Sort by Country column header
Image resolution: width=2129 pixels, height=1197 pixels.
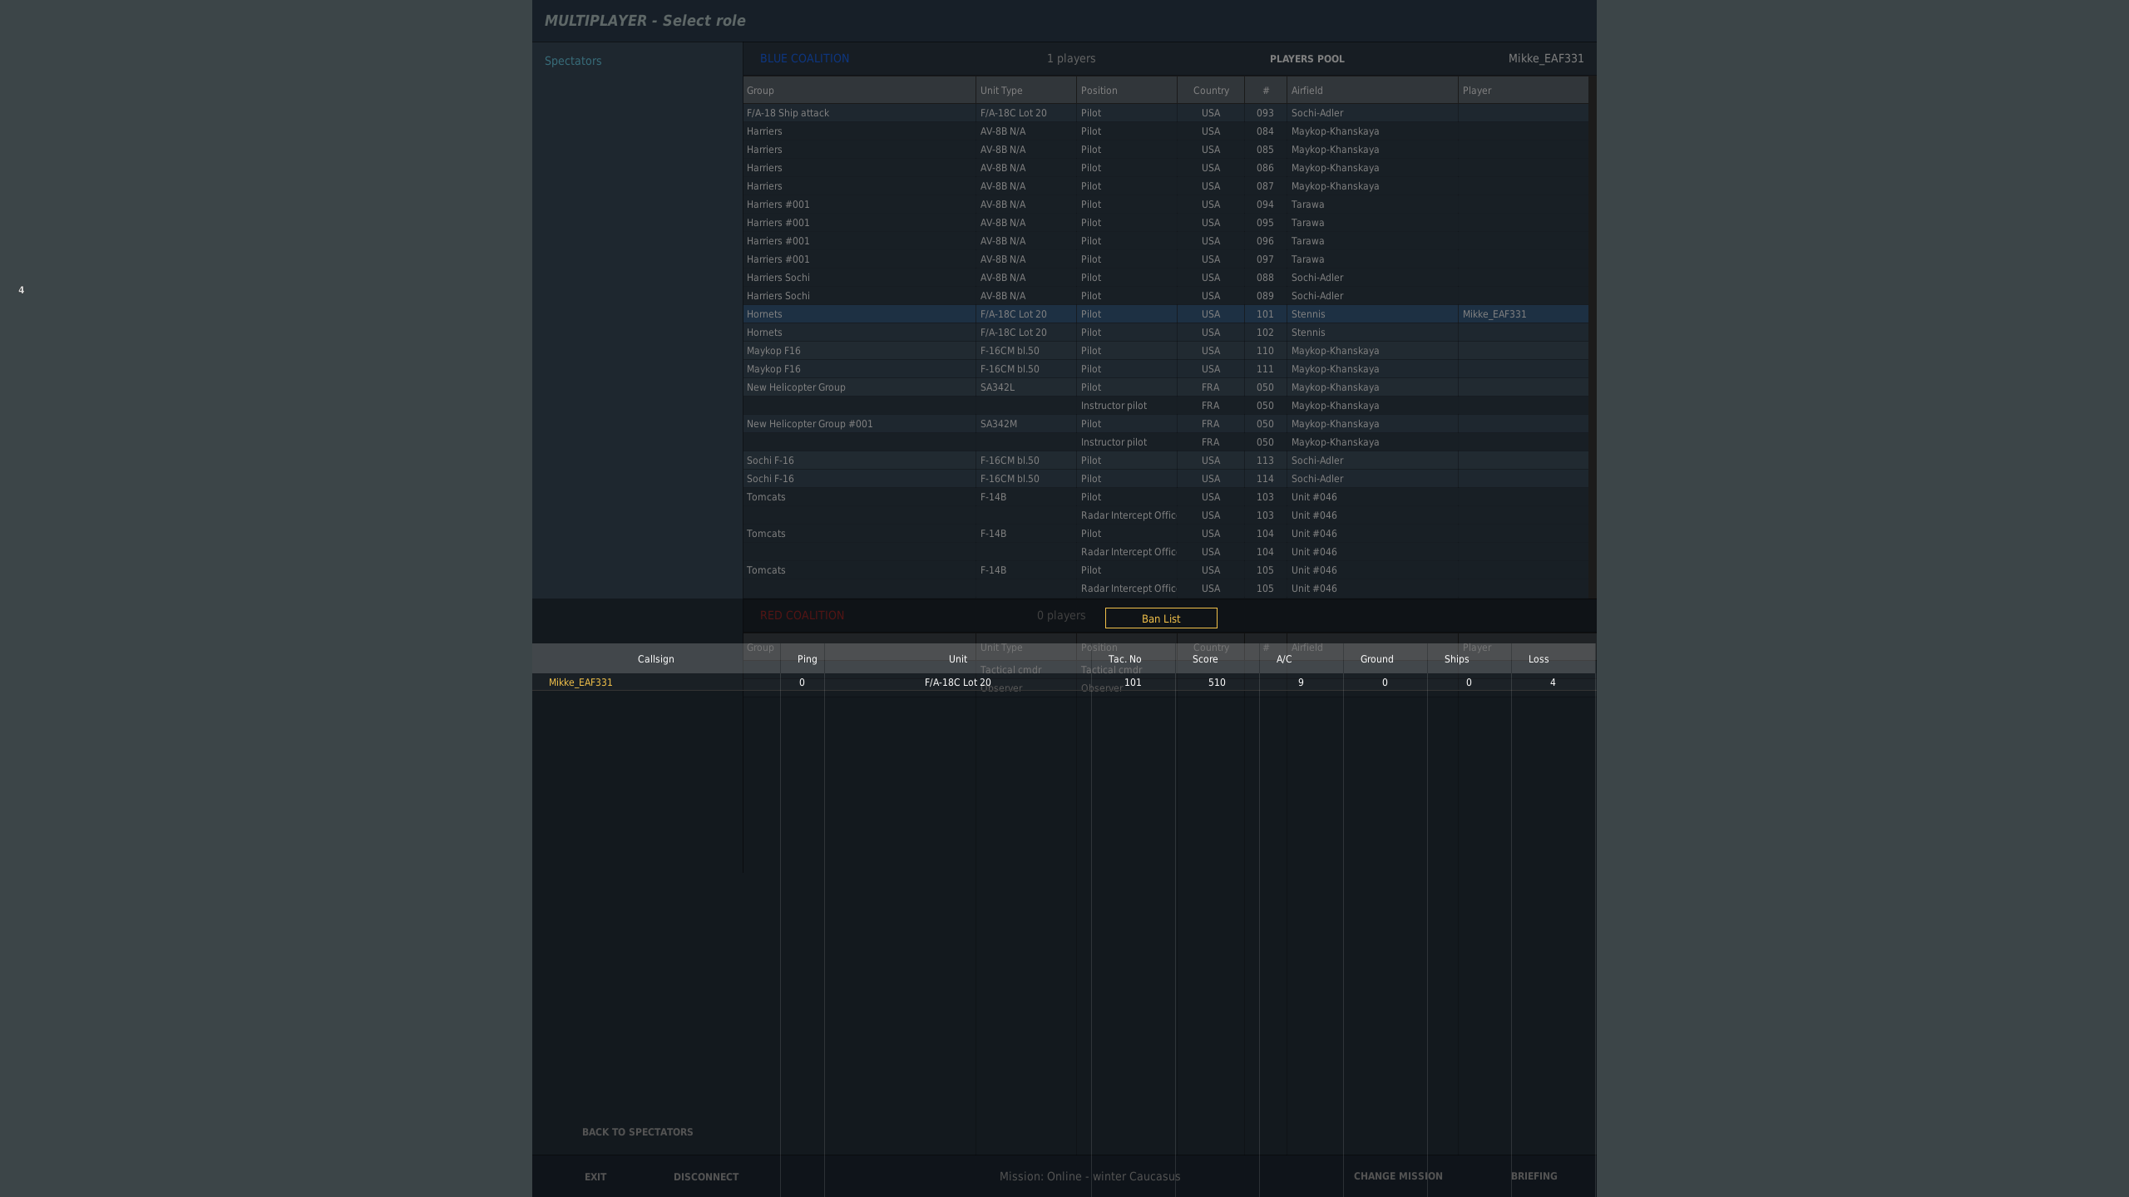[1211, 91]
